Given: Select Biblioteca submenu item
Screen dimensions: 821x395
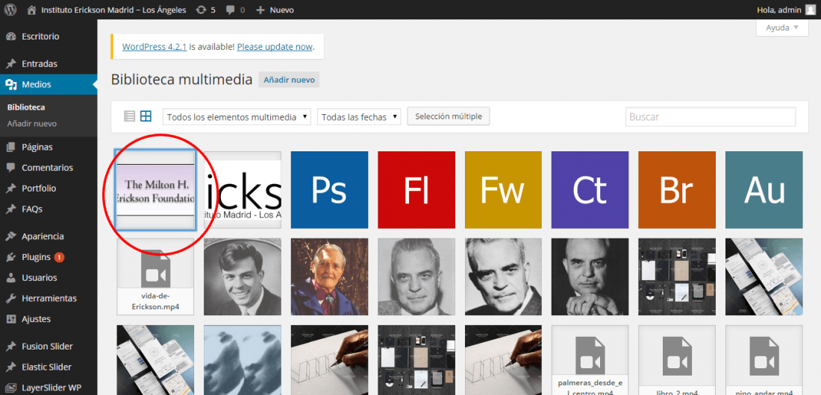Looking at the screenshot, I should 26,107.
